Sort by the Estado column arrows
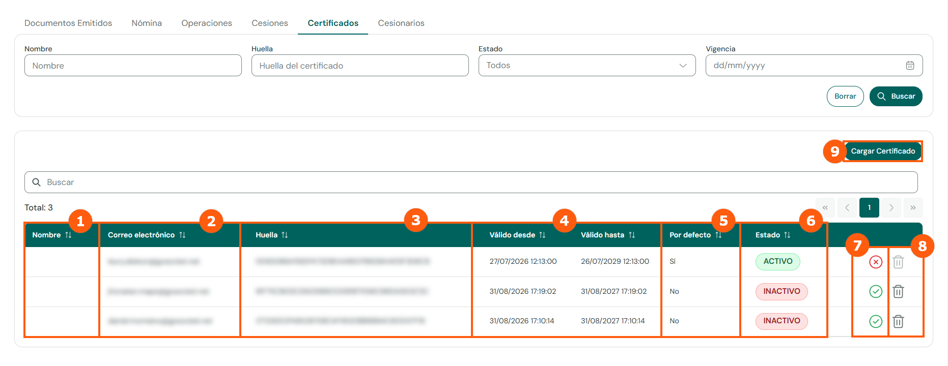Viewport: 948px width, 366px height. coord(787,235)
